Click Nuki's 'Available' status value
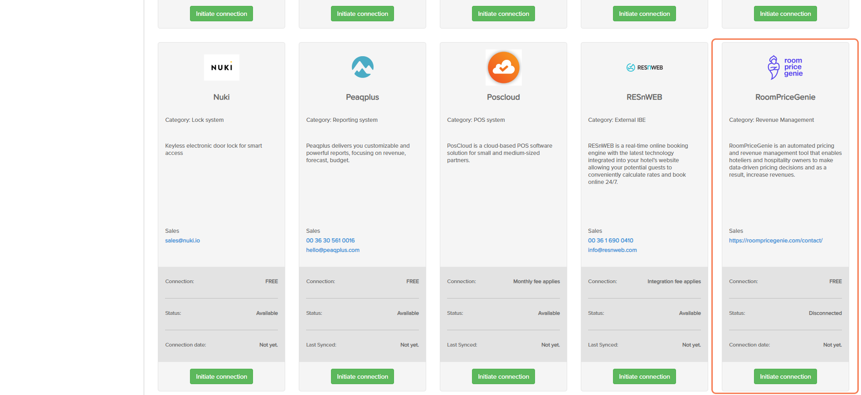 (x=267, y=313)
